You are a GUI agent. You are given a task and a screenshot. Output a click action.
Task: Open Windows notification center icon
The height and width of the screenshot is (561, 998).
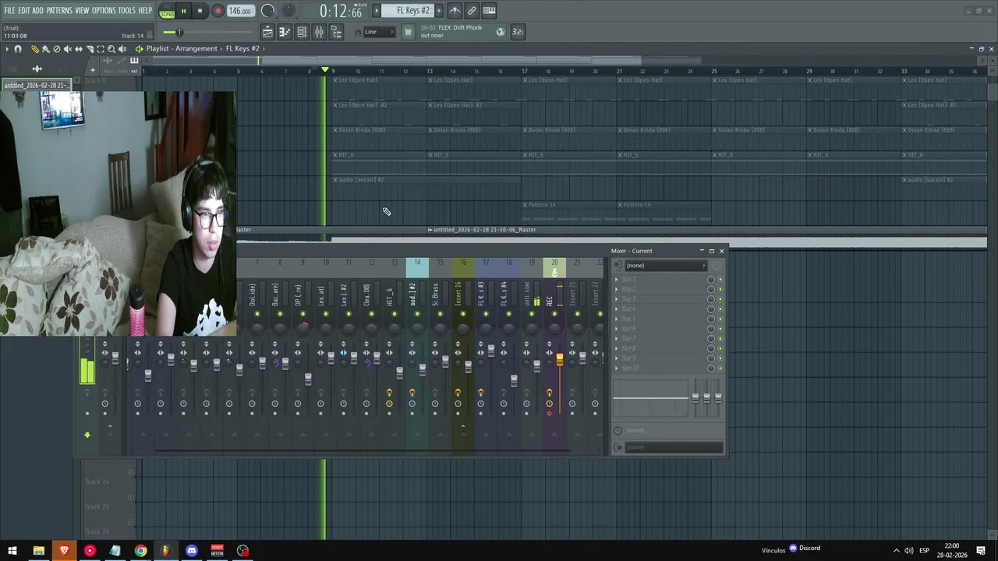point(981,551)
